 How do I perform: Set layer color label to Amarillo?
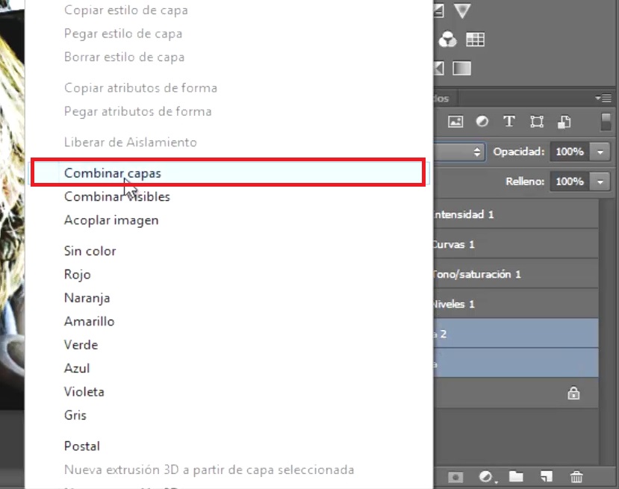(89, 321)
